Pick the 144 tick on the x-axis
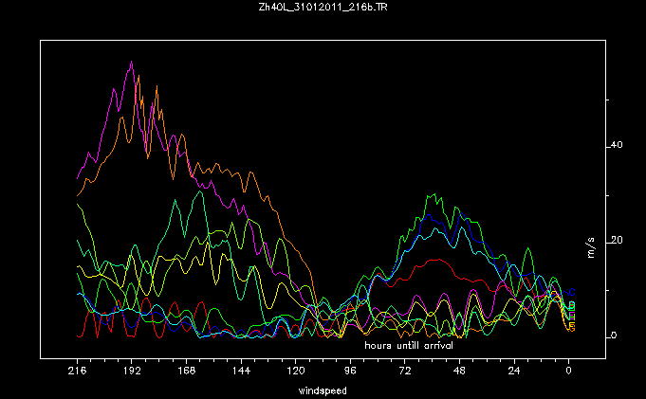 coord(241,372)
